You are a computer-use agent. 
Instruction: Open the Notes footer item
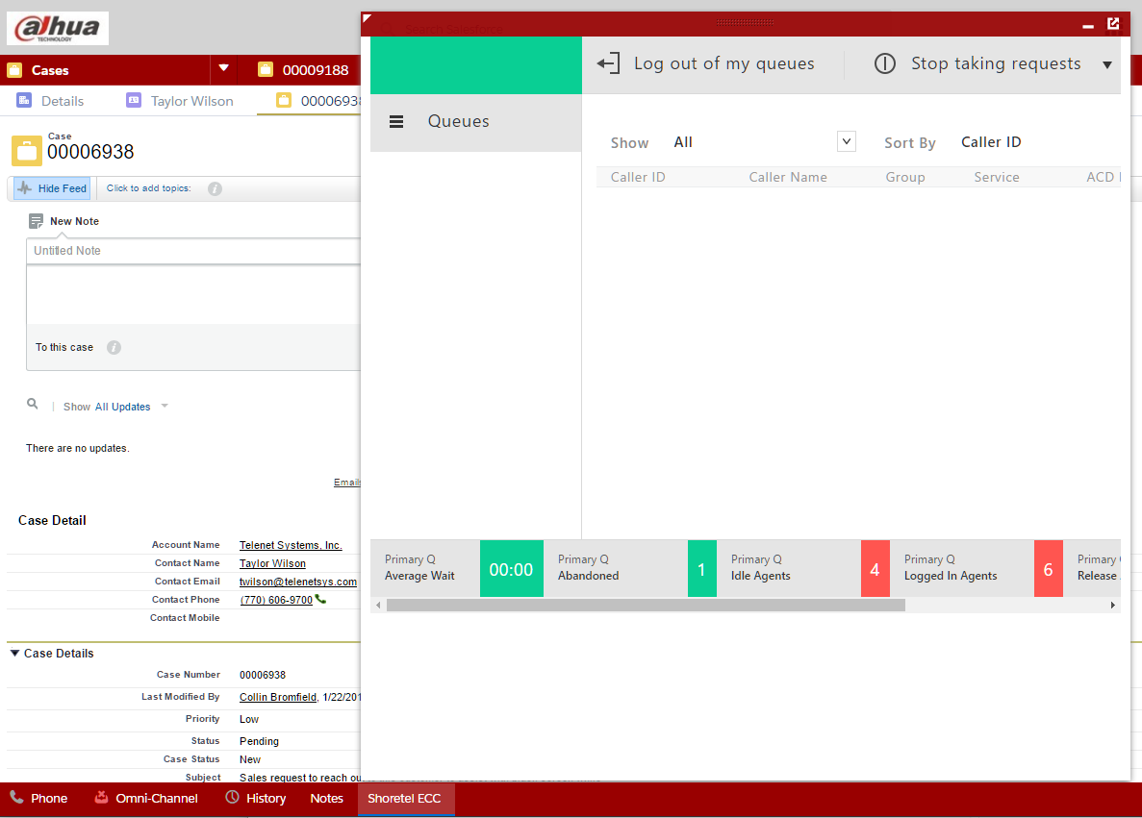click(x=326, y=799)
